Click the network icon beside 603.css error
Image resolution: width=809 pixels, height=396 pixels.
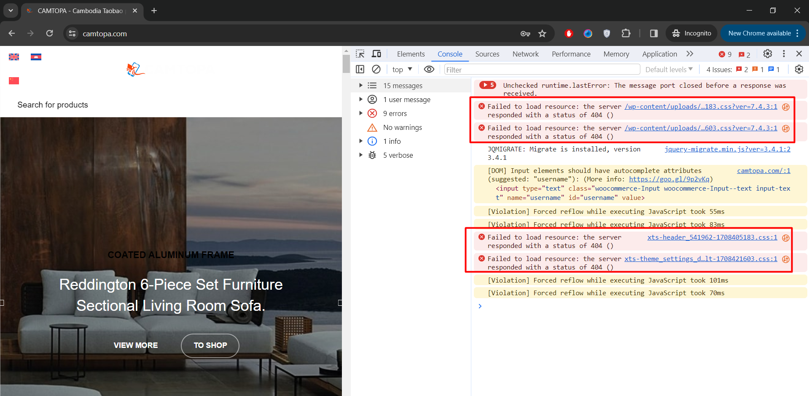point(786,129)
